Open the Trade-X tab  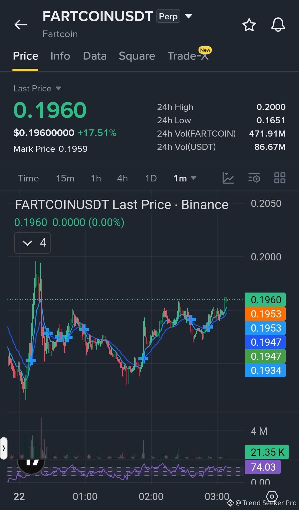click(188, 56)
